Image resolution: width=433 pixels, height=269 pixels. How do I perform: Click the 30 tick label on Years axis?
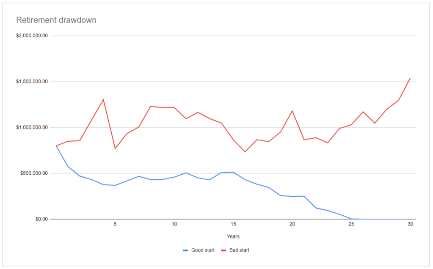[x=410, y=225]
